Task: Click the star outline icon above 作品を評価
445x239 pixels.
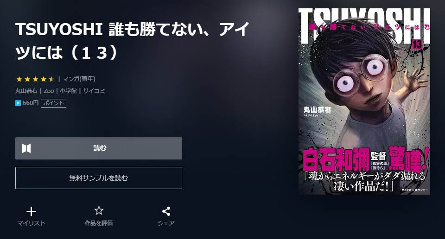Action: [x=99, y=211]
